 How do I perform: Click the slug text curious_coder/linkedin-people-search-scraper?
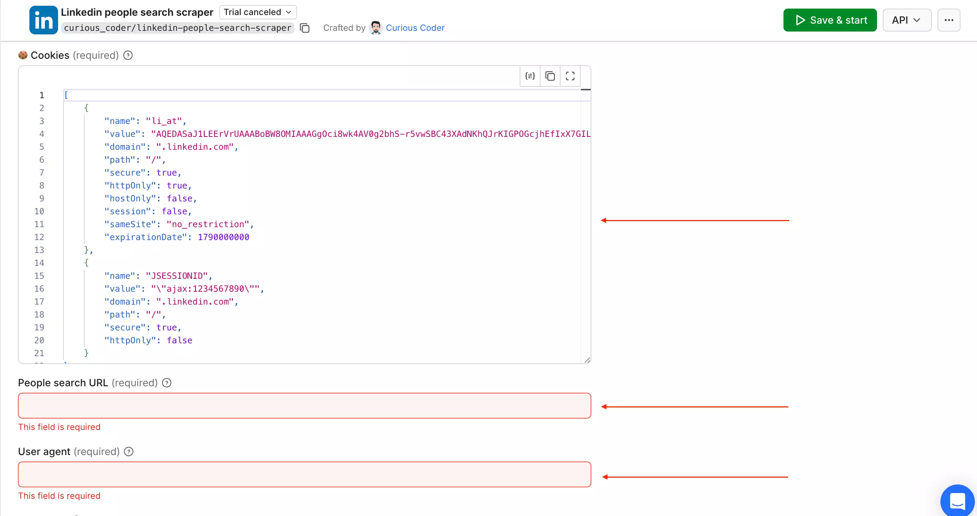point(177,28)
